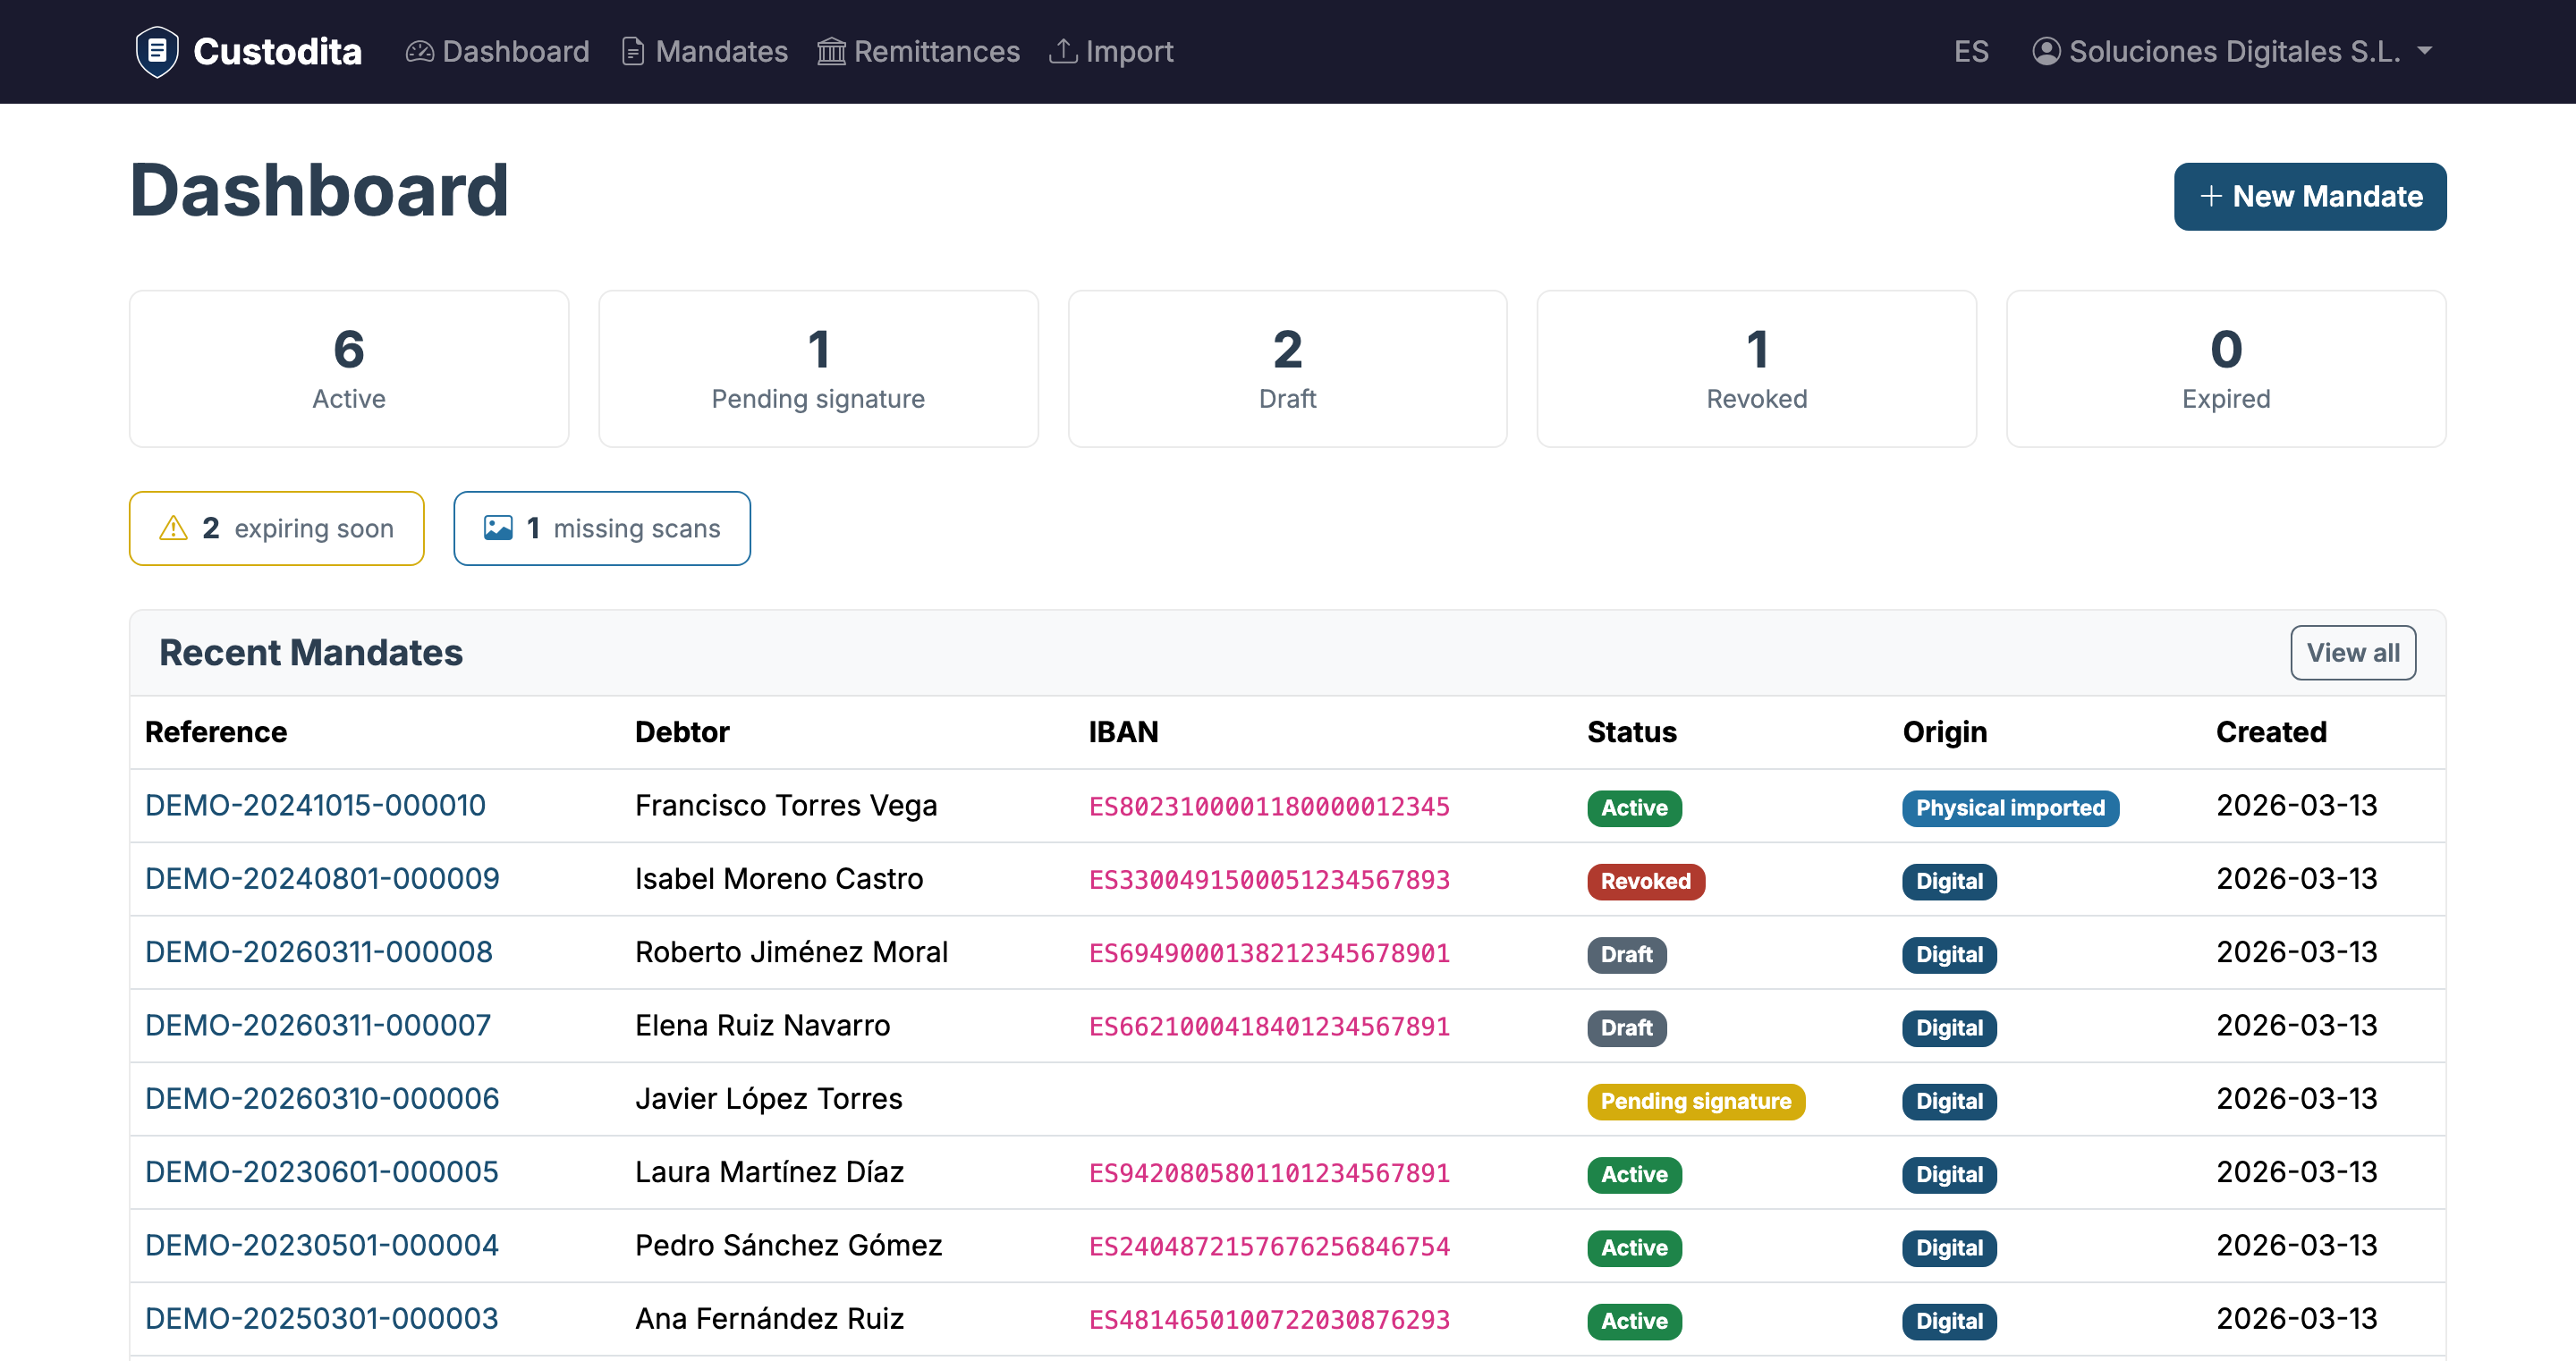Select the Active stat card showing 6
The width and height of the screenshot is (2576, 1361).
point(348,368)
